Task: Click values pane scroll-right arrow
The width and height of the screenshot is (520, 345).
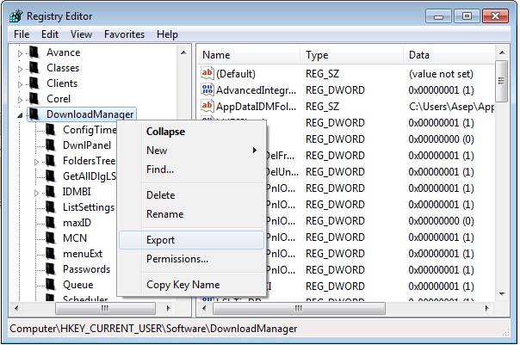Action: [486, 308]
